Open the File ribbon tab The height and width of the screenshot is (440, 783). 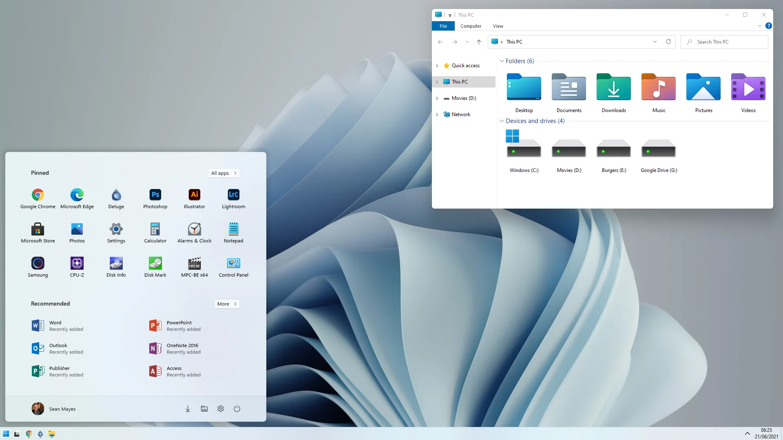point(443,26)
